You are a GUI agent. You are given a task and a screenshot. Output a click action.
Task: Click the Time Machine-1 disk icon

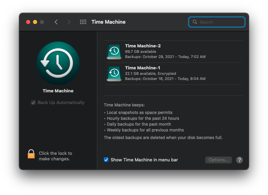114,74
